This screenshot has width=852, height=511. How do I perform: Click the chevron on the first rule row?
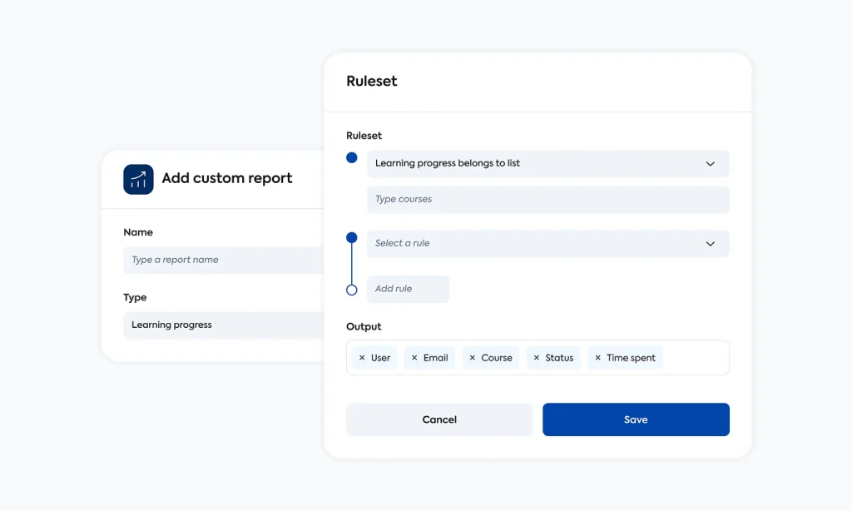tap(711, 163)
